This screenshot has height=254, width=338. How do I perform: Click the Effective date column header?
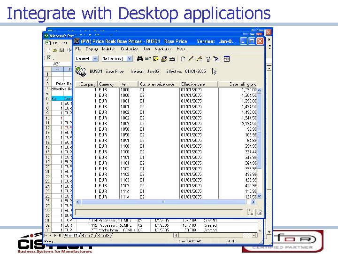tap(199, 84)
